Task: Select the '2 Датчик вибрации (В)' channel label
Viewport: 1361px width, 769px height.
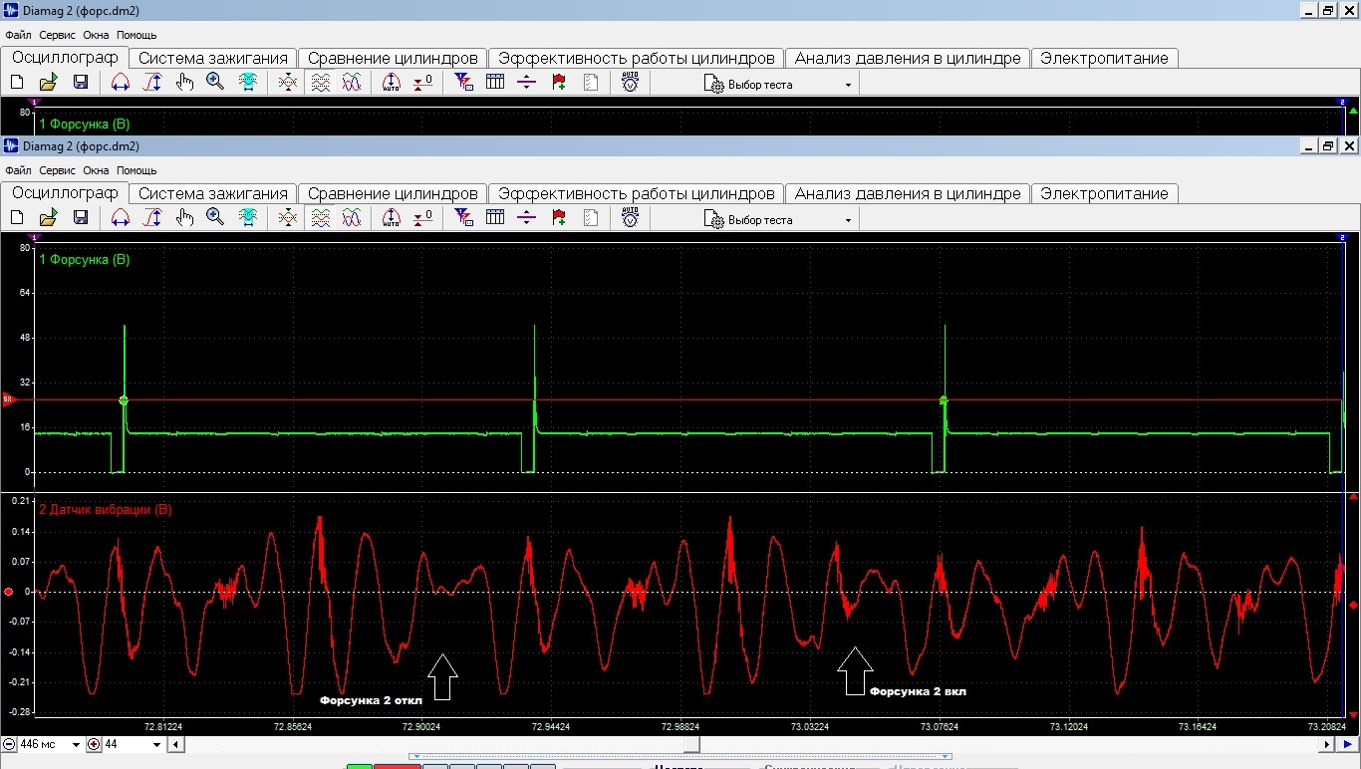Action: pos(106,510)
